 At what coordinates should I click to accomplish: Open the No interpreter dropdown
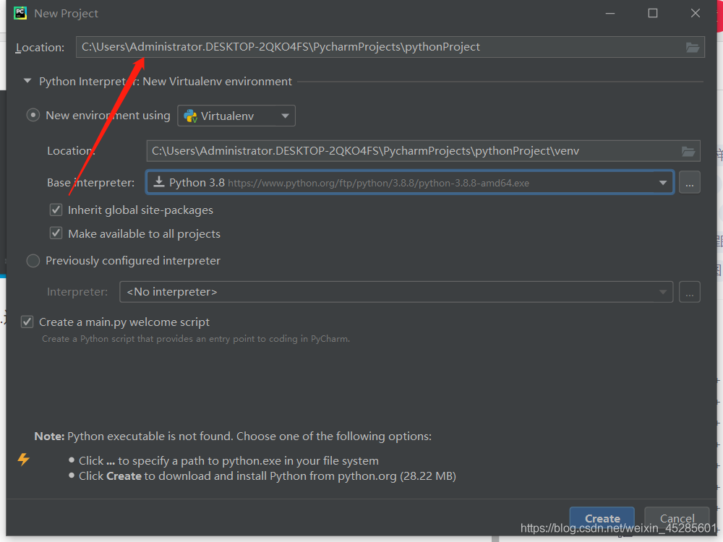(396, 292)
